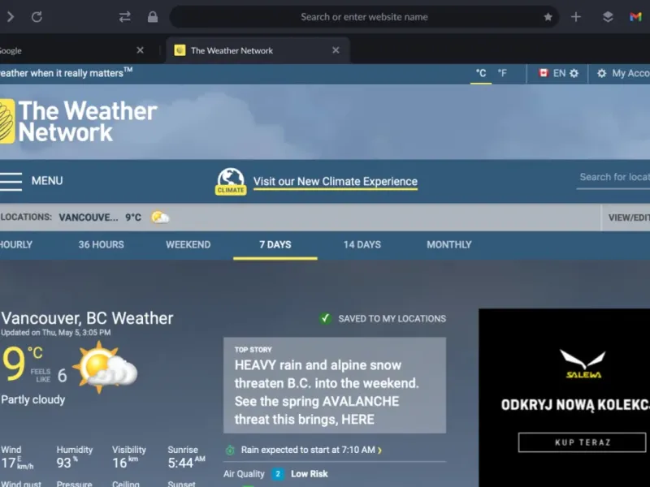Click the large sun and cloud weather icon
650x487 pixels.
[x=105, y=367]
